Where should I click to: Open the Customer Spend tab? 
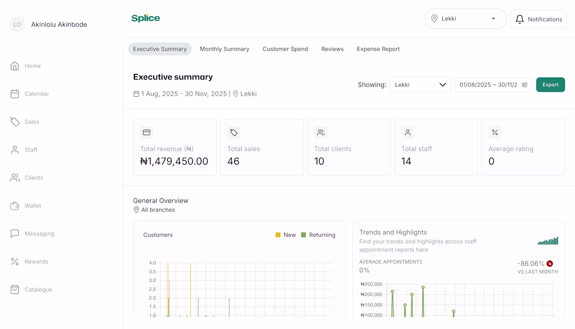(285, 49)
